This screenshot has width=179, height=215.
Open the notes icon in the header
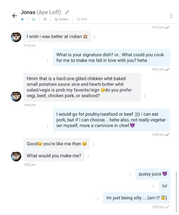tap(45, 19)
